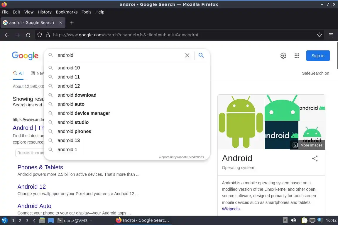Clear the search box text
Viewport: 338px width, 225px height.
pyautogui.click(x=187, y=55)
